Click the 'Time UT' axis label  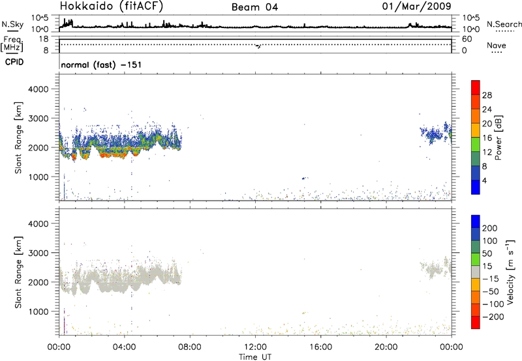pyautogui.click(x=255, y=357)
